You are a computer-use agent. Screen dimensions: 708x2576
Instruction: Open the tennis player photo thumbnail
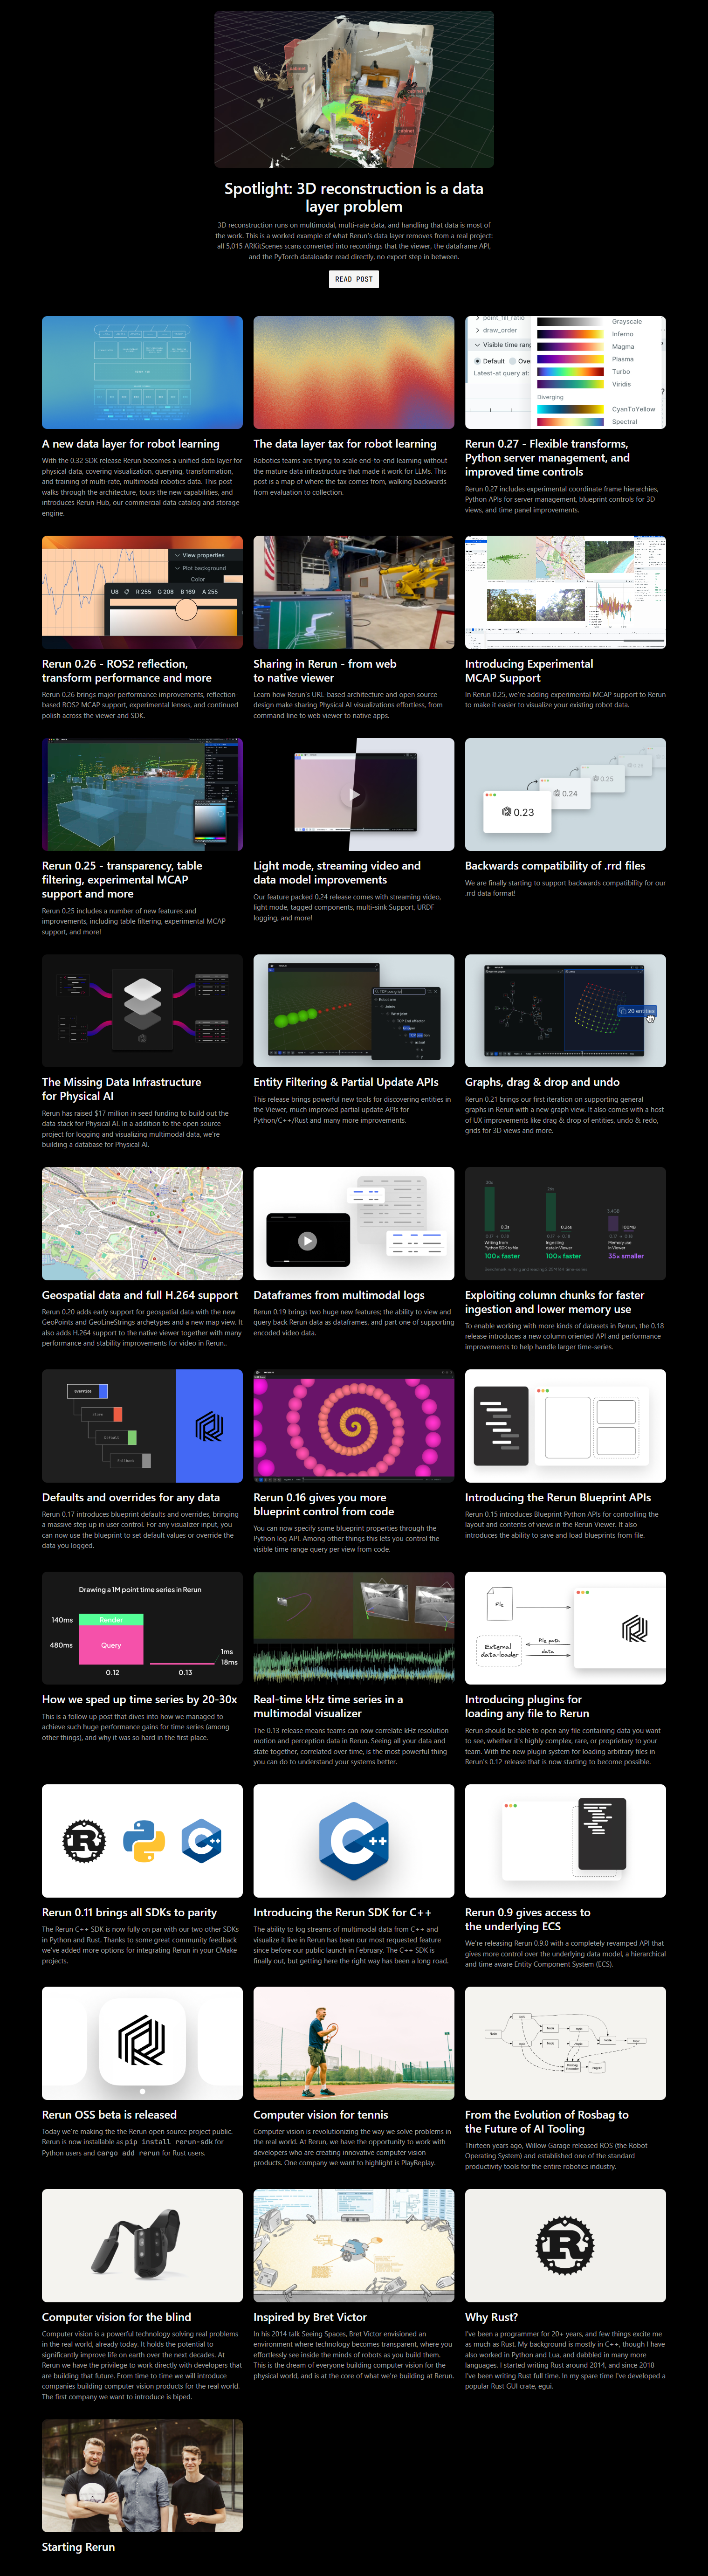click(x=354, y=2044)
